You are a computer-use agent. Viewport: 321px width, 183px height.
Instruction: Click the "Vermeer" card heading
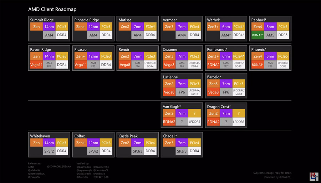(x=170, y=20)
